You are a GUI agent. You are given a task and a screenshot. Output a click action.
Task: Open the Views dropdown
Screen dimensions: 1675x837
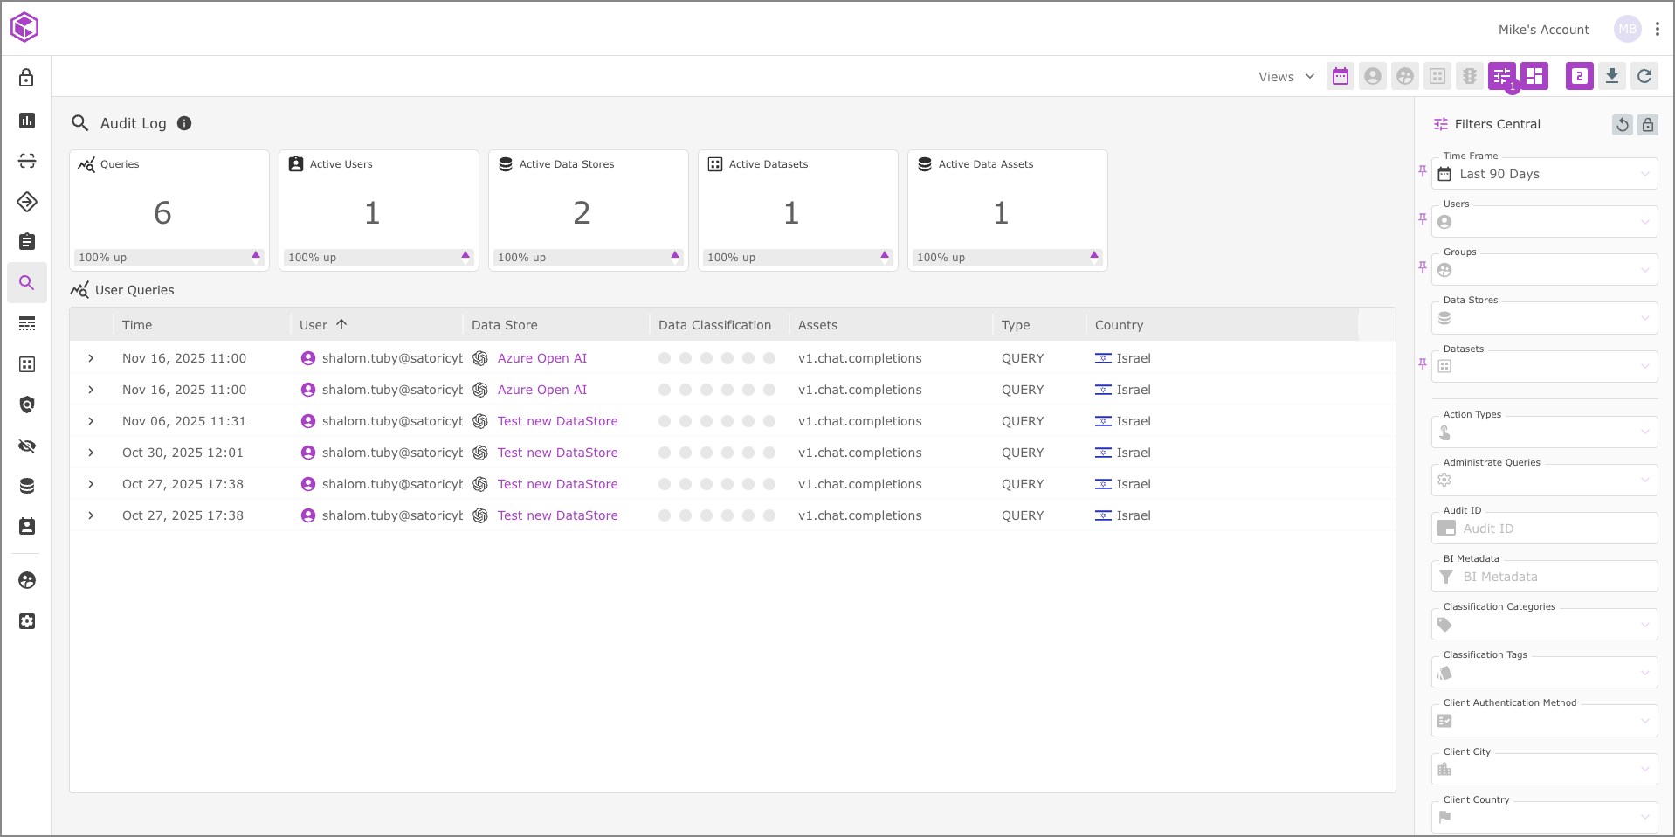[1286, 77]
